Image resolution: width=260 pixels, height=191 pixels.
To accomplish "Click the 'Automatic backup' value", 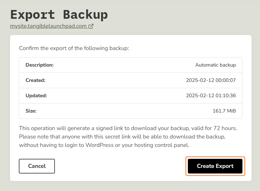I will (215, 65).
